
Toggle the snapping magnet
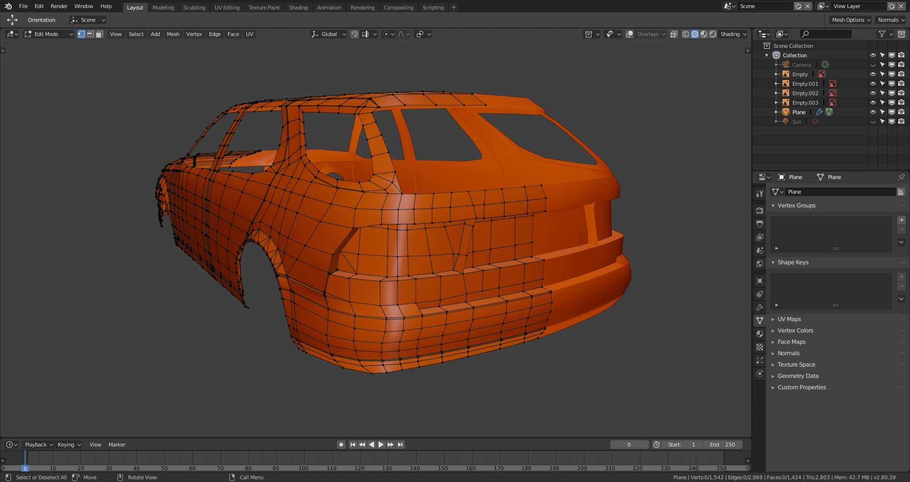(x=355, y=34)
